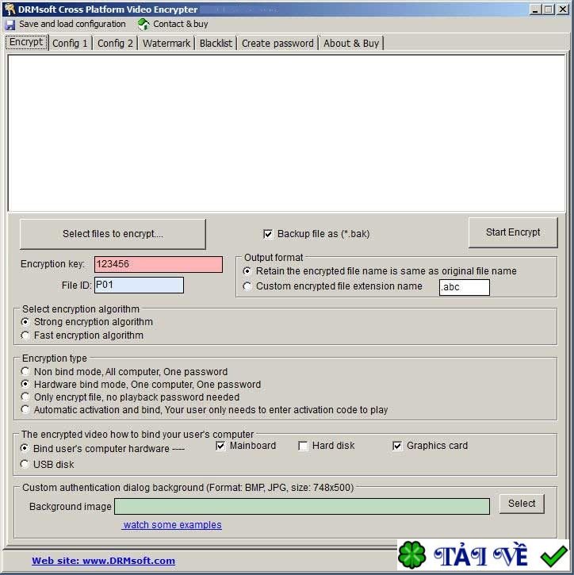Open the watch some examples link
574x575 pixels.
click(172, 525)
